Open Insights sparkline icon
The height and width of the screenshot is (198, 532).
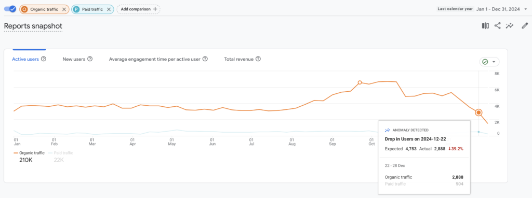coord(509,26)
